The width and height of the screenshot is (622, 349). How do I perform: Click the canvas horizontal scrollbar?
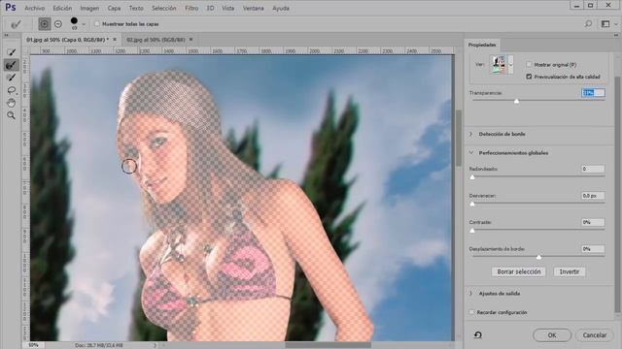coord(328,345)
